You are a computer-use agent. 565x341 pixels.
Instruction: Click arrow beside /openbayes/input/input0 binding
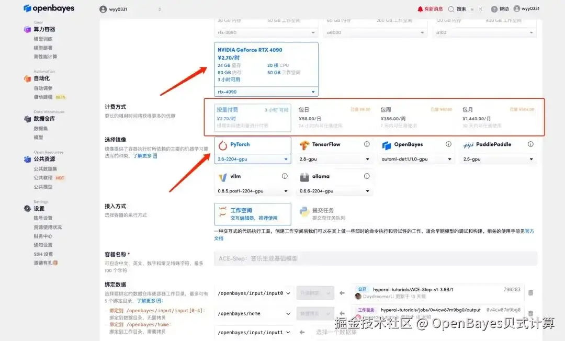pyautogui.click(x=342, y=293)
